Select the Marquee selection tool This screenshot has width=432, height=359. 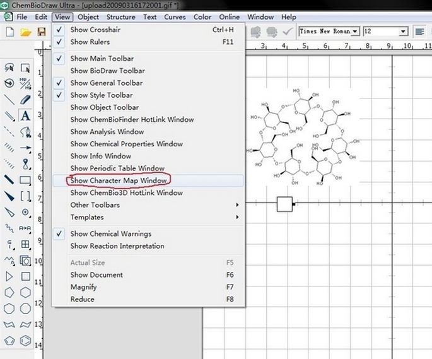25,68
